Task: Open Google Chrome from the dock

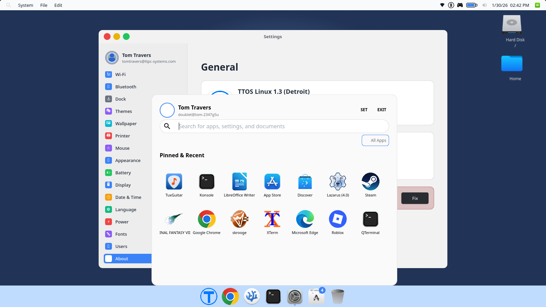Action: [x=230, y=296]
